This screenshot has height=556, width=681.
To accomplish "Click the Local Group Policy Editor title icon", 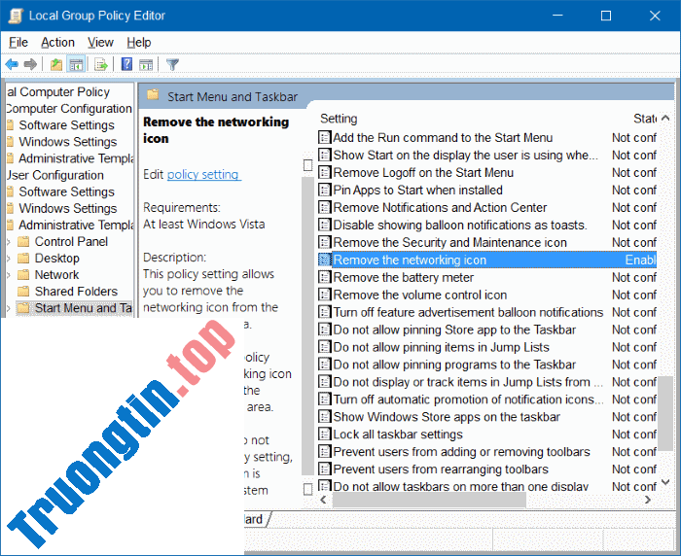I will click(x=16, y=16).
